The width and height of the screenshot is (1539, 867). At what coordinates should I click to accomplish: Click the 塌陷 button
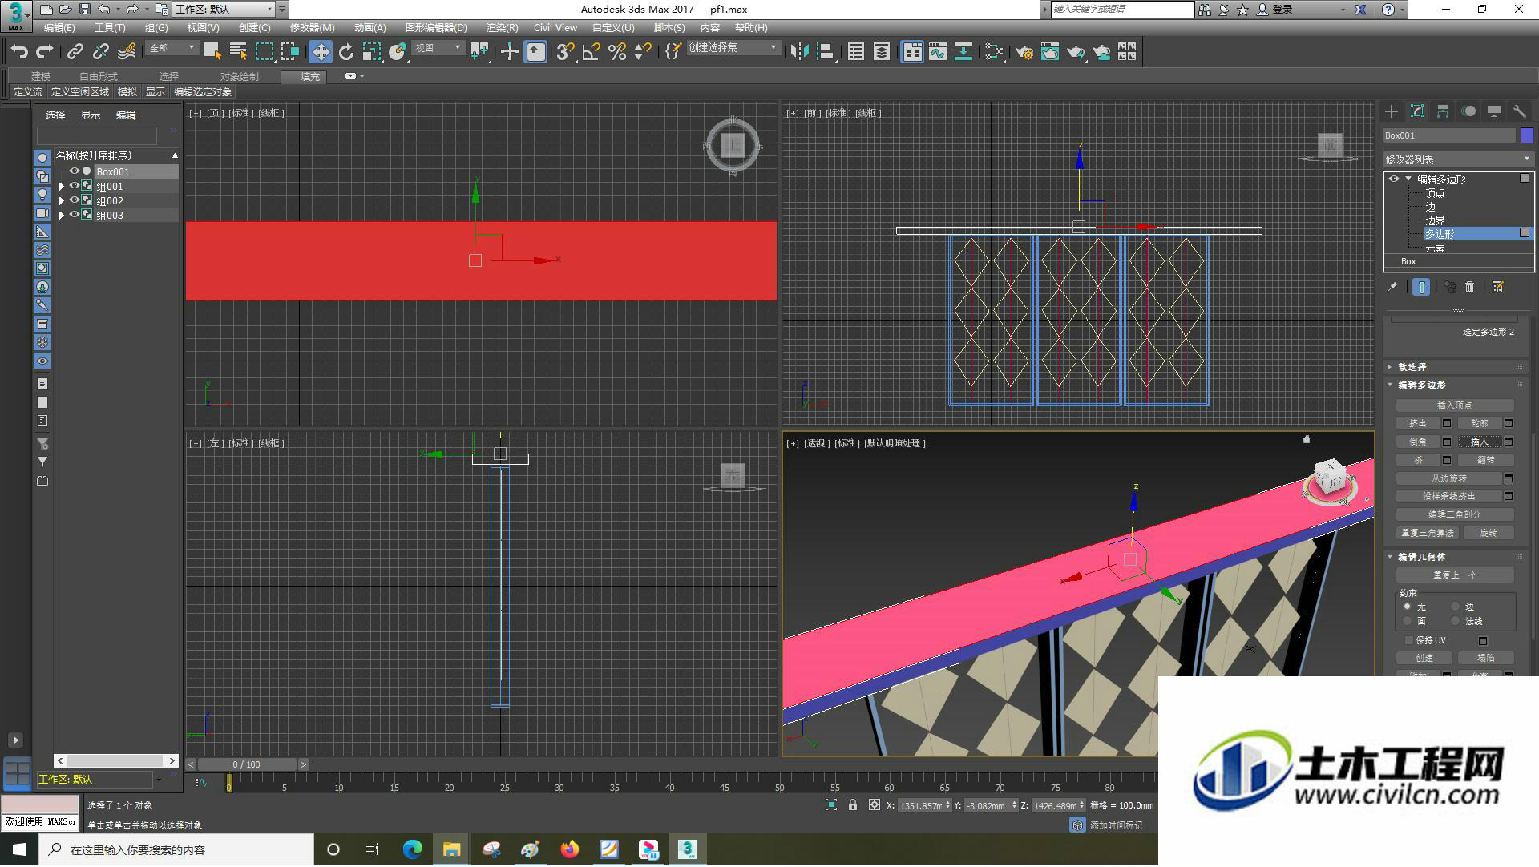[x=1485, y=658]
